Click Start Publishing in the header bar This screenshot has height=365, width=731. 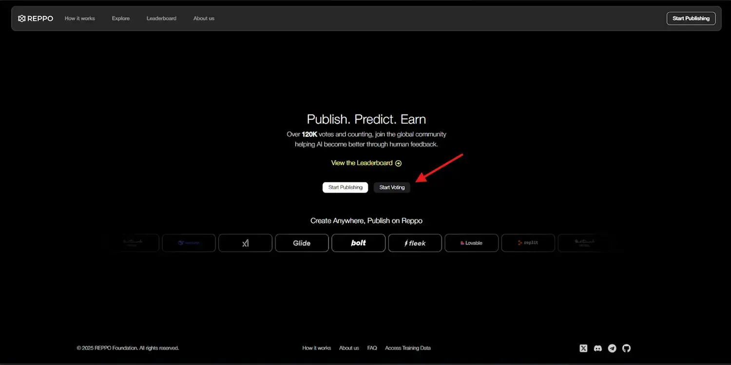[x=691, y=18]
